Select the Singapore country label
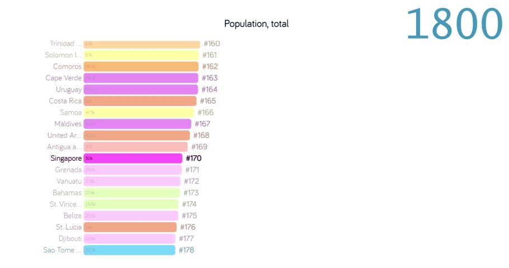The height and width of the screenshot is (268, 509). pyautogui.click(x=66, y=158)
